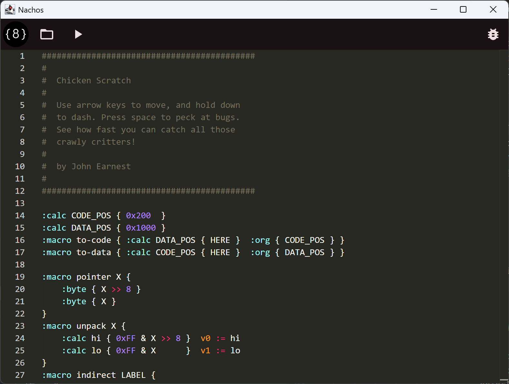Open the debugger with the bug icon

(x=493, y=34)
